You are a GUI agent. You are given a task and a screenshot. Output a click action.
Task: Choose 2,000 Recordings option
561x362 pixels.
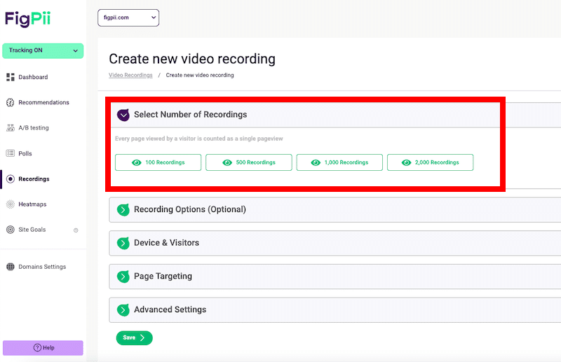coord(430,162)
